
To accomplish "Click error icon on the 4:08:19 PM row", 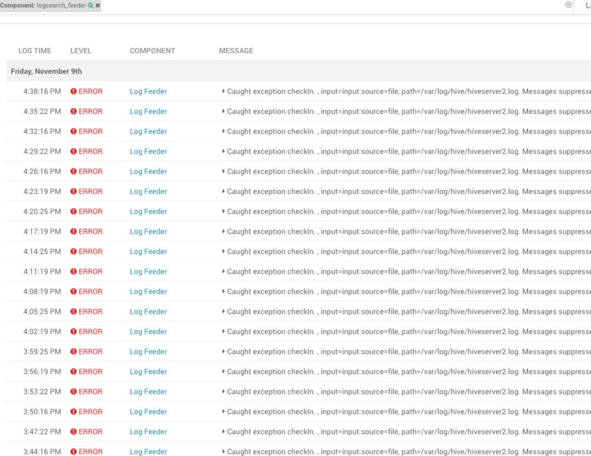I will (73, 292).
